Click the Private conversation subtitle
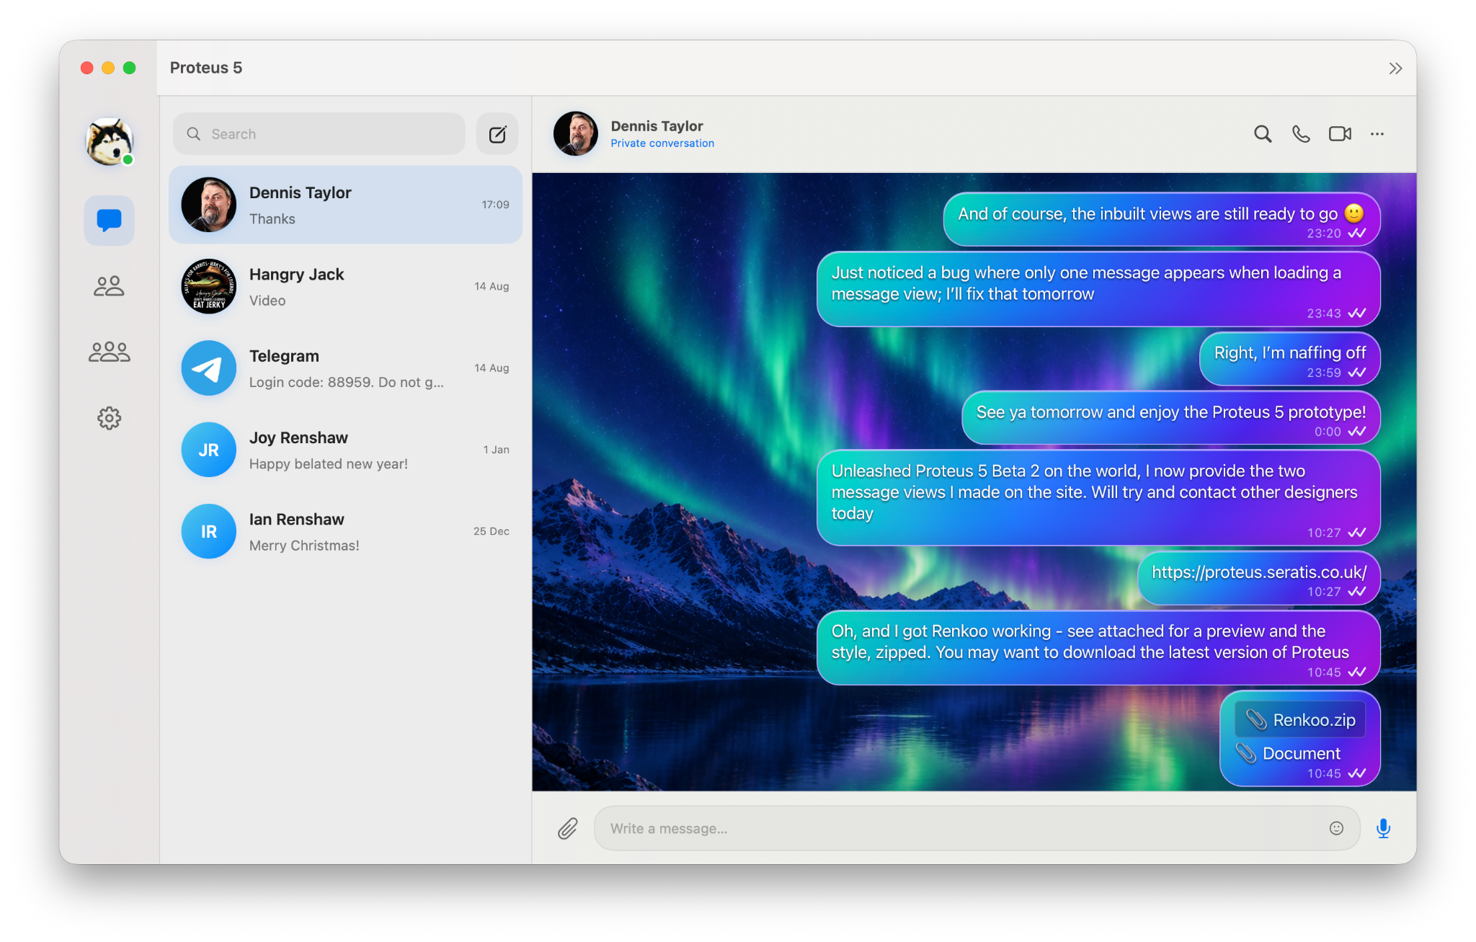 662,143
